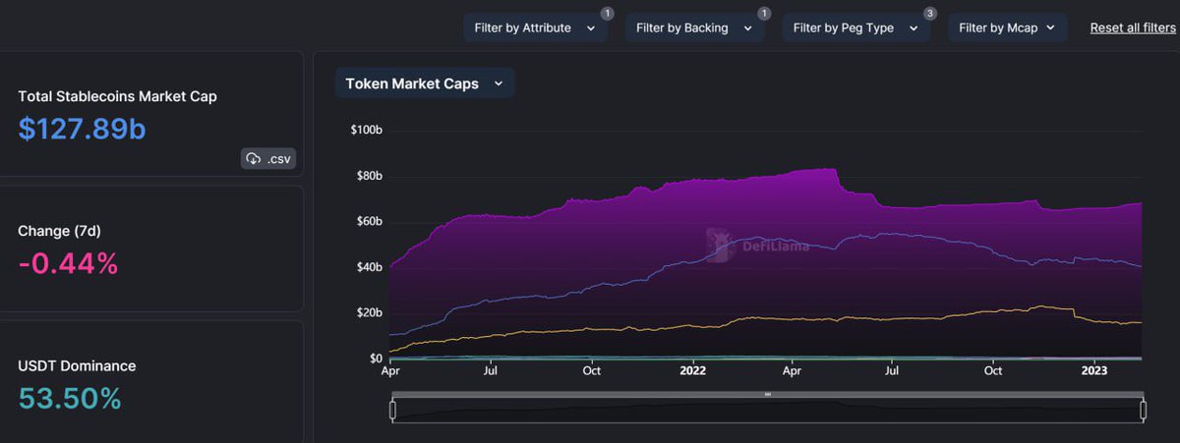This screenshot has height=443, width=1180.
Task: Click the Total Stablecoins Market Cap label
Action: 117,96
